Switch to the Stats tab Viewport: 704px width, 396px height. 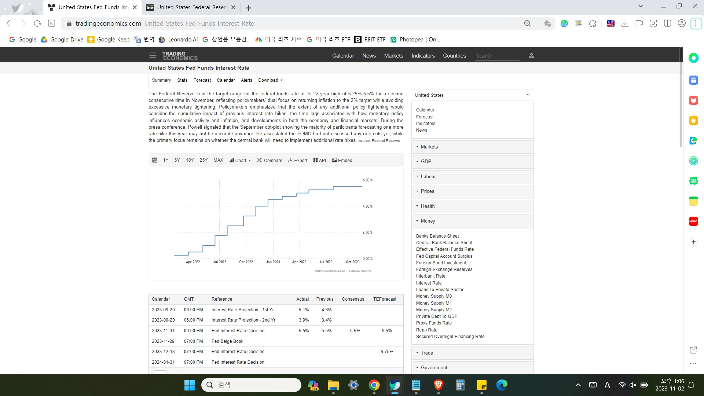click(x=182, y=80)
